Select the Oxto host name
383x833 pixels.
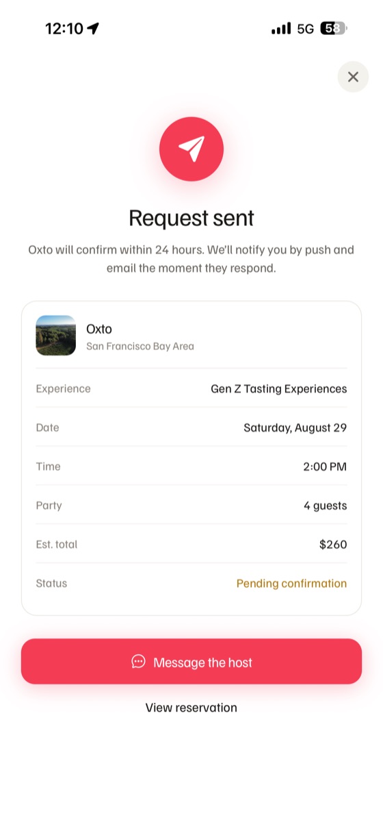(99, 329)
